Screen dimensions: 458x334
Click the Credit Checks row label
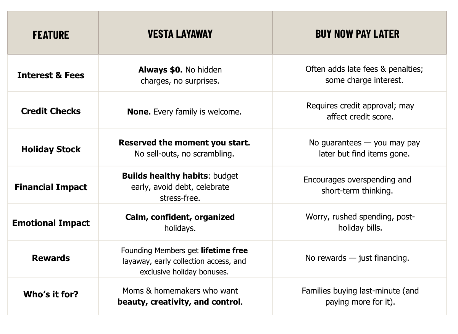[x=51, y=111]
